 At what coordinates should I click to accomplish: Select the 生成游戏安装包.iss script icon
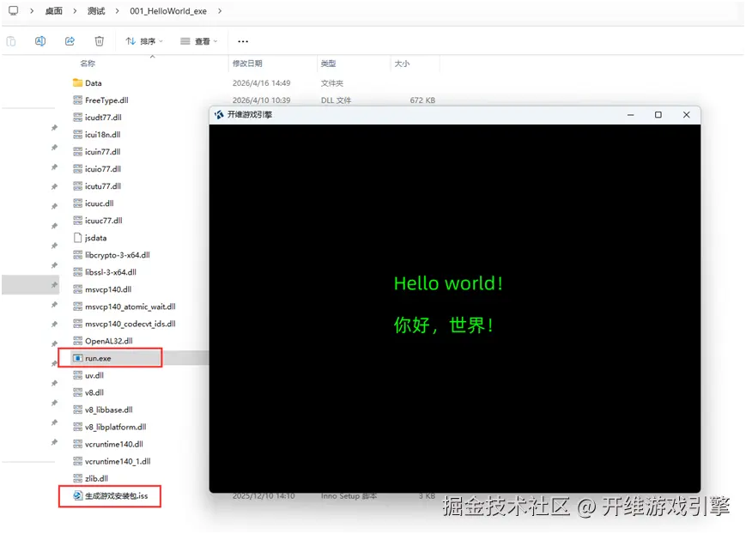point(77,495)
